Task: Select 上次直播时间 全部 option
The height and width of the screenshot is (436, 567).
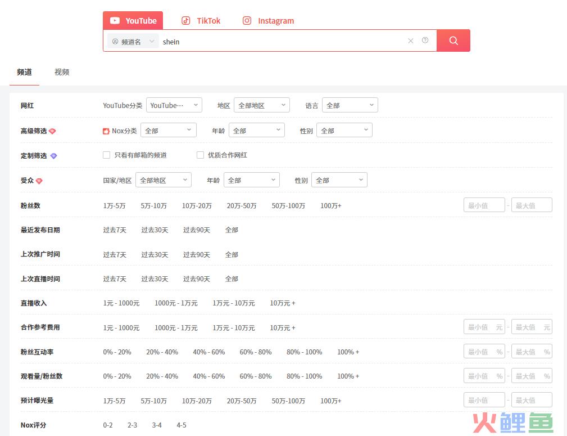Action: tap(232, 279)
